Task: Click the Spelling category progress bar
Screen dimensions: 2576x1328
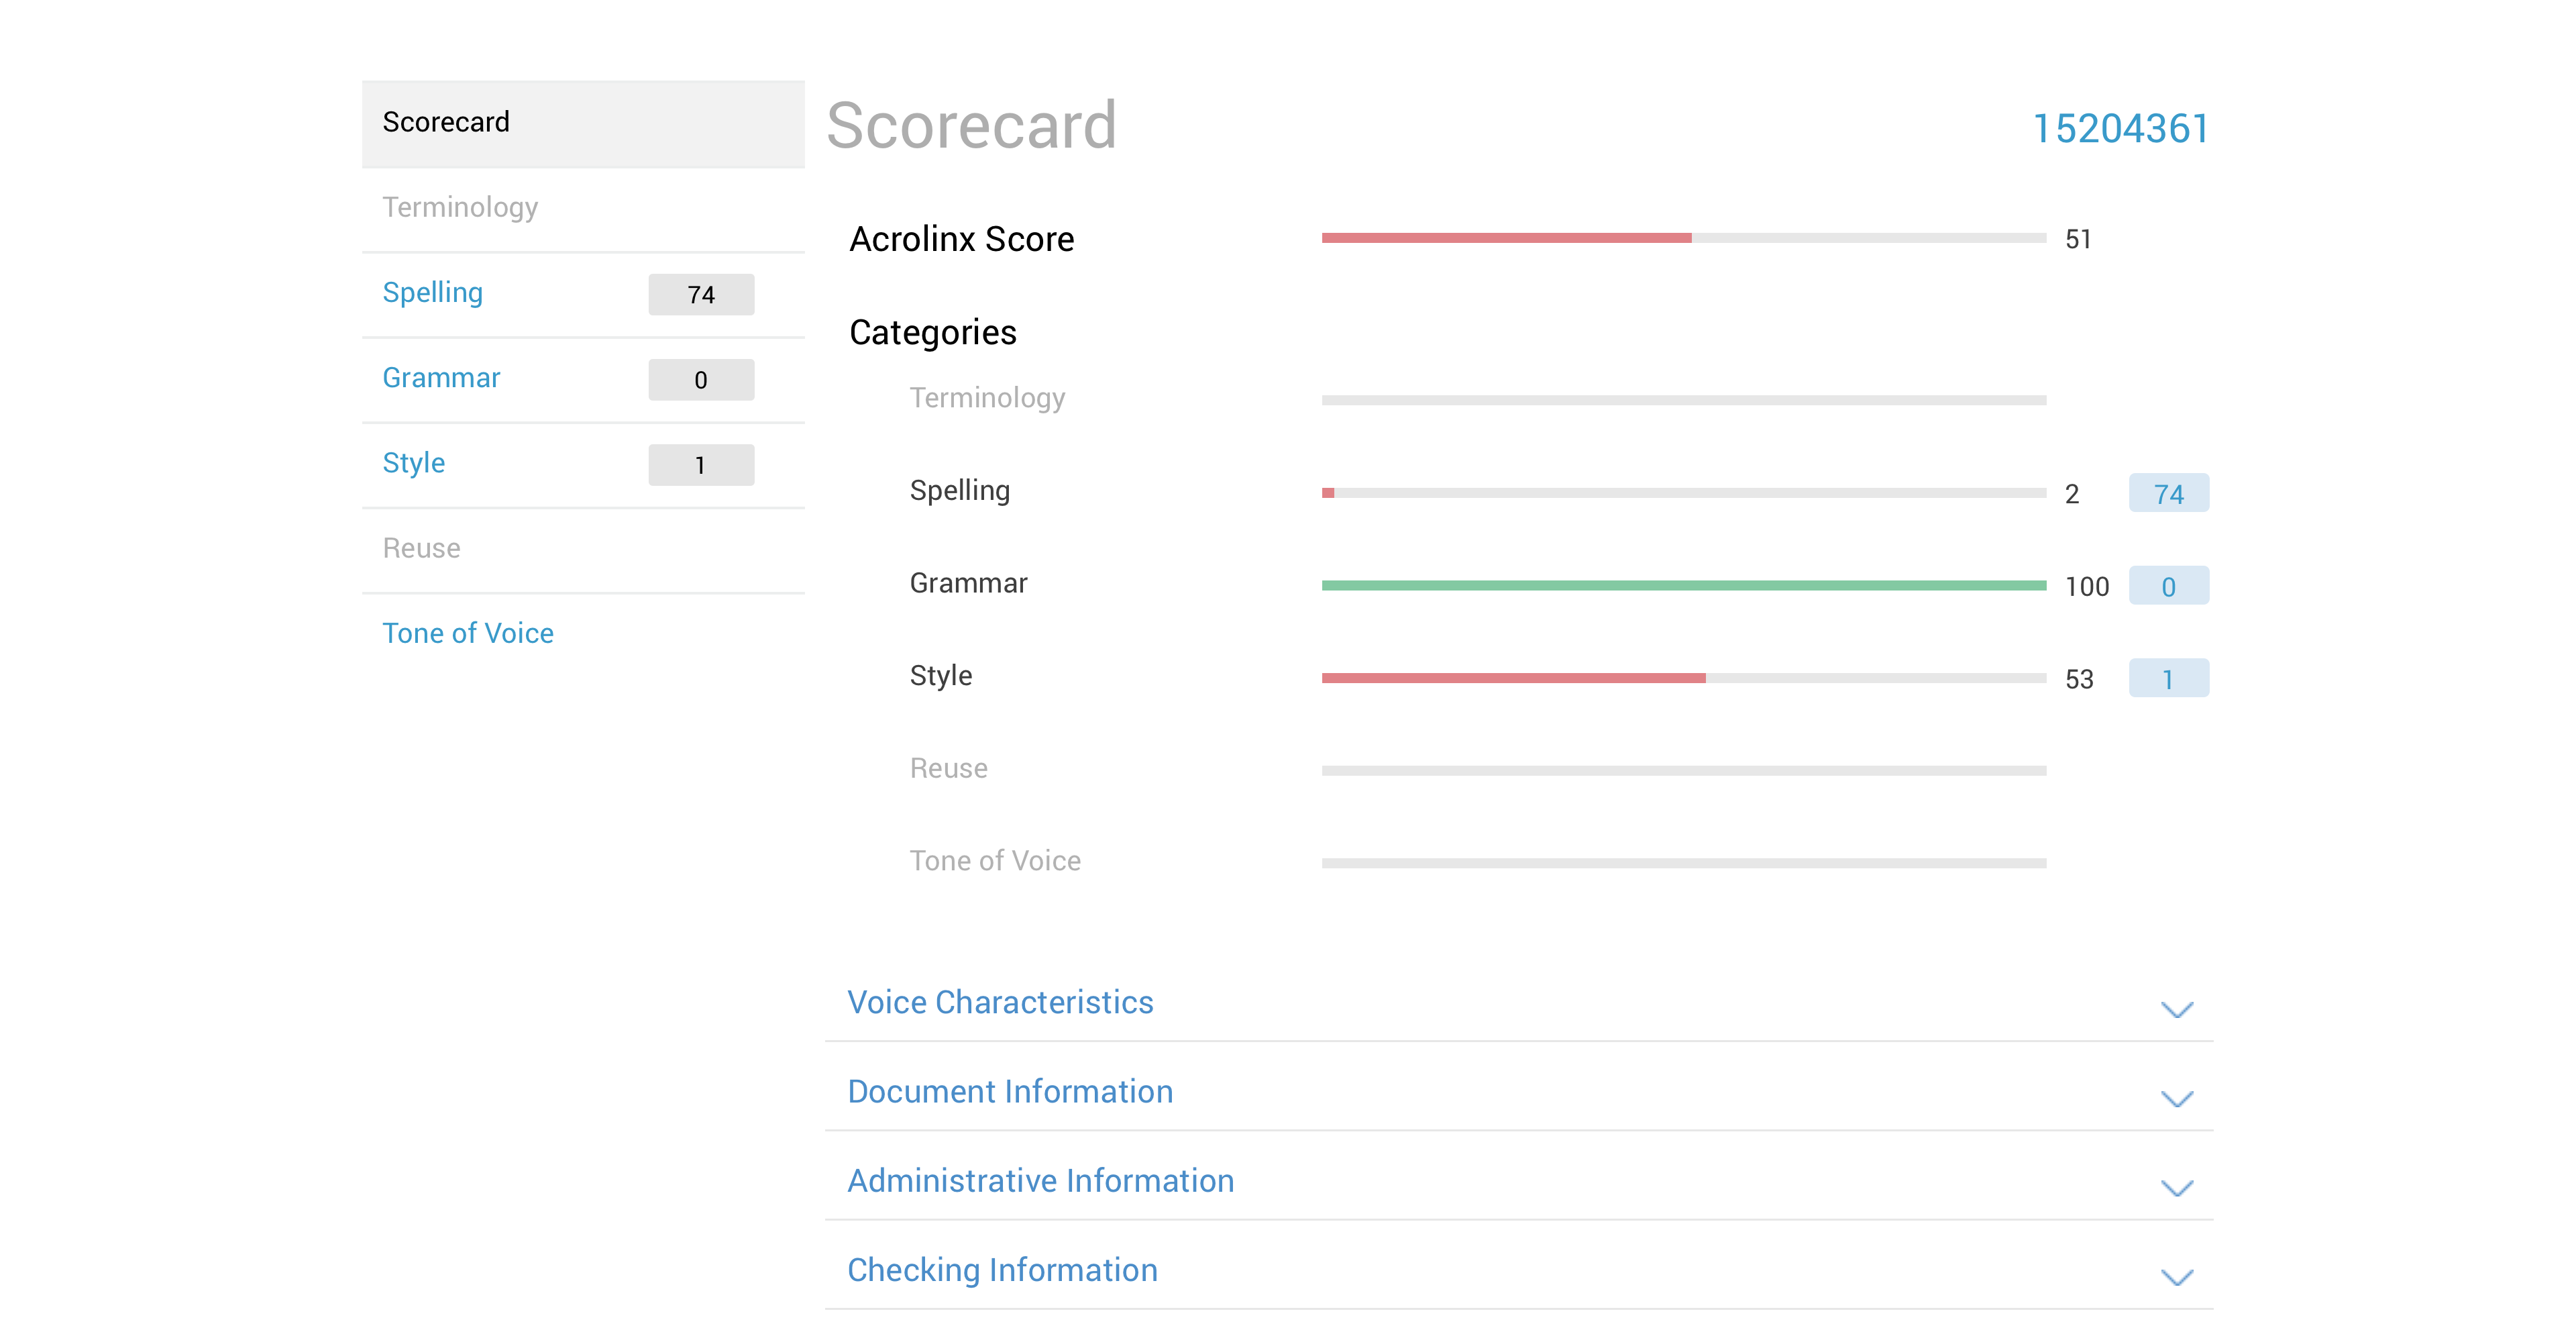Action: pyautogui.click(x=1683, y=492)
